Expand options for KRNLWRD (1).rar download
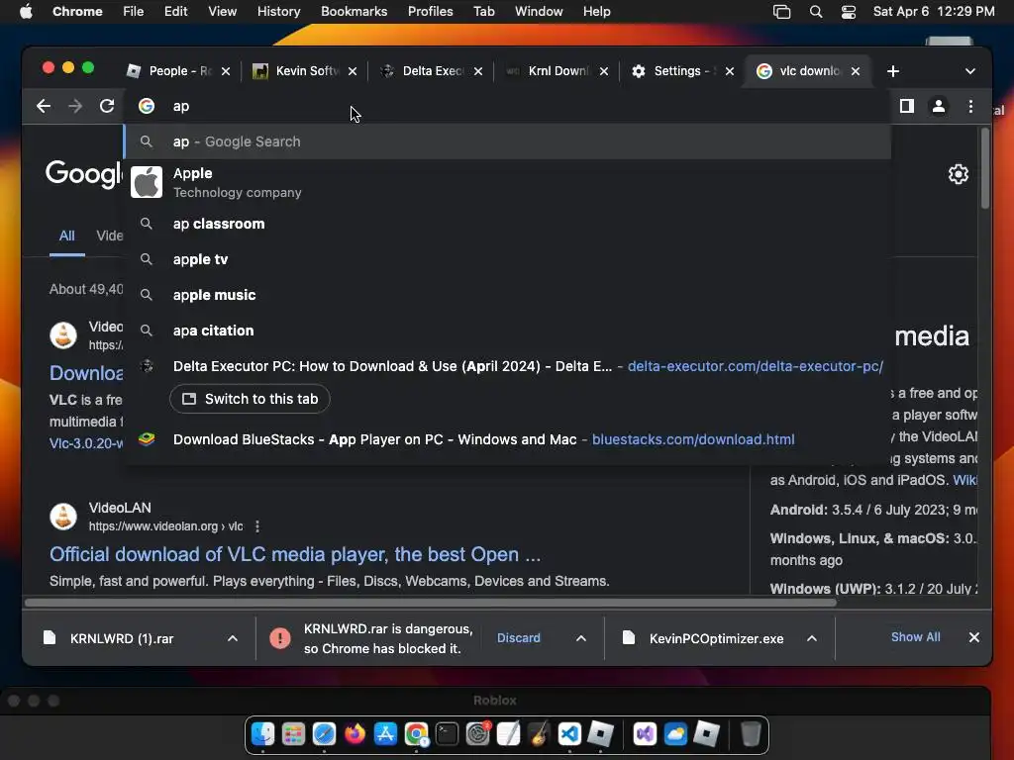This screenshot has height=760, width=1014. (233, 638)
